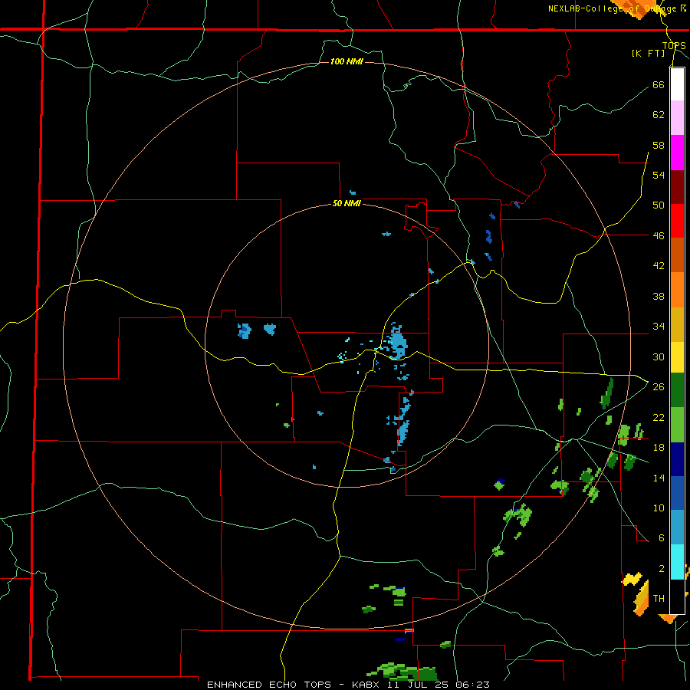This screenshot has height=690, width=690.
Task: Click the white swatch at the legend top
Action: 677,84
